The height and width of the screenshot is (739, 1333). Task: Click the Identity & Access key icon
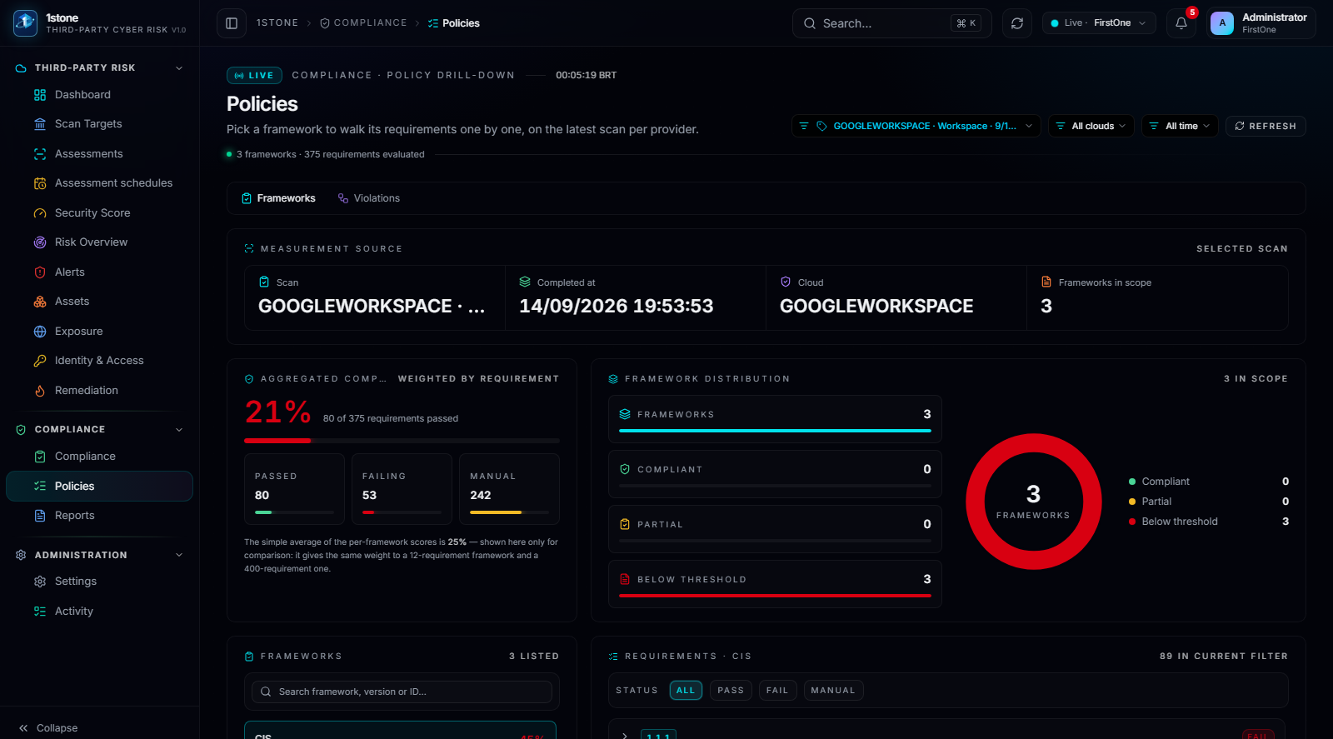pyautogui.click(x=40, y=361)
